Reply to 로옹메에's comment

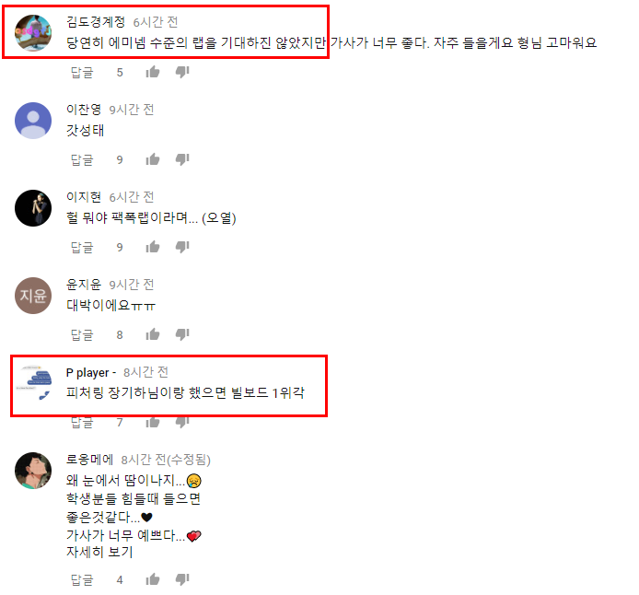click(82, 580)
